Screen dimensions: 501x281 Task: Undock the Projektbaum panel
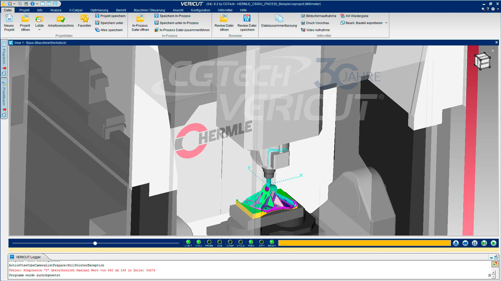4,115
